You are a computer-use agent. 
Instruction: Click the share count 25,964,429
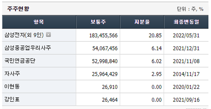(x=105, y=74)
